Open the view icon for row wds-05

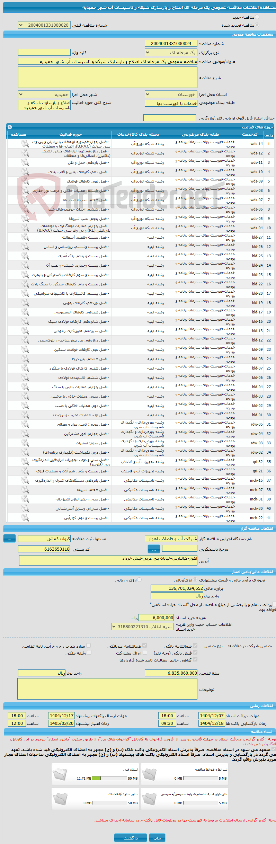click(x=25, y=219)
